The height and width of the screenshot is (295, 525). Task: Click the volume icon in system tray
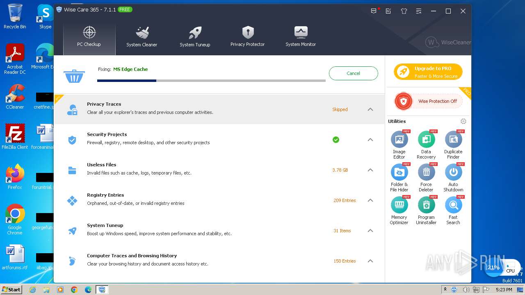(466, 290)
